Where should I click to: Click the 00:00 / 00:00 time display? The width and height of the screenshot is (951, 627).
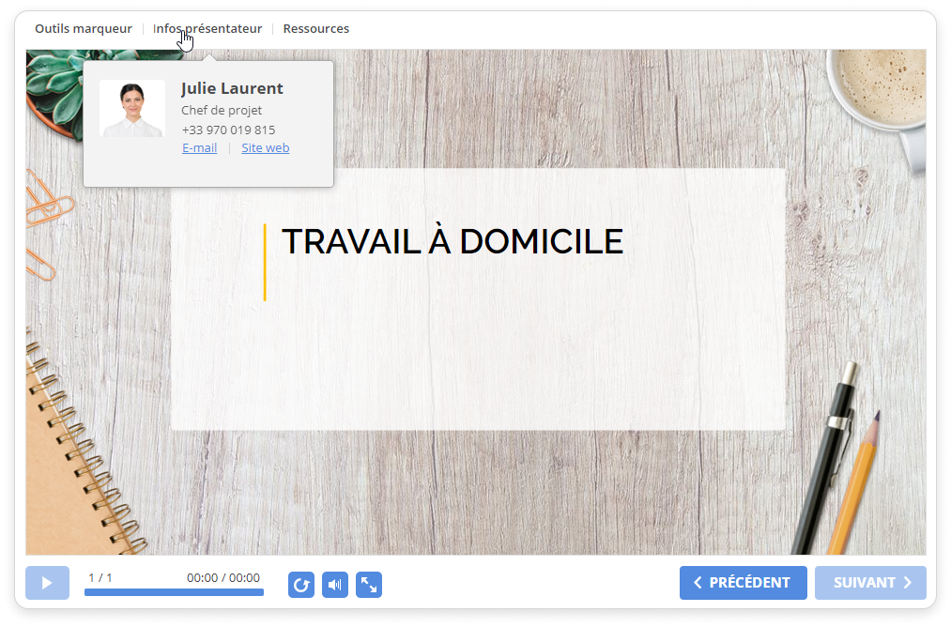(x=223, y=578)
